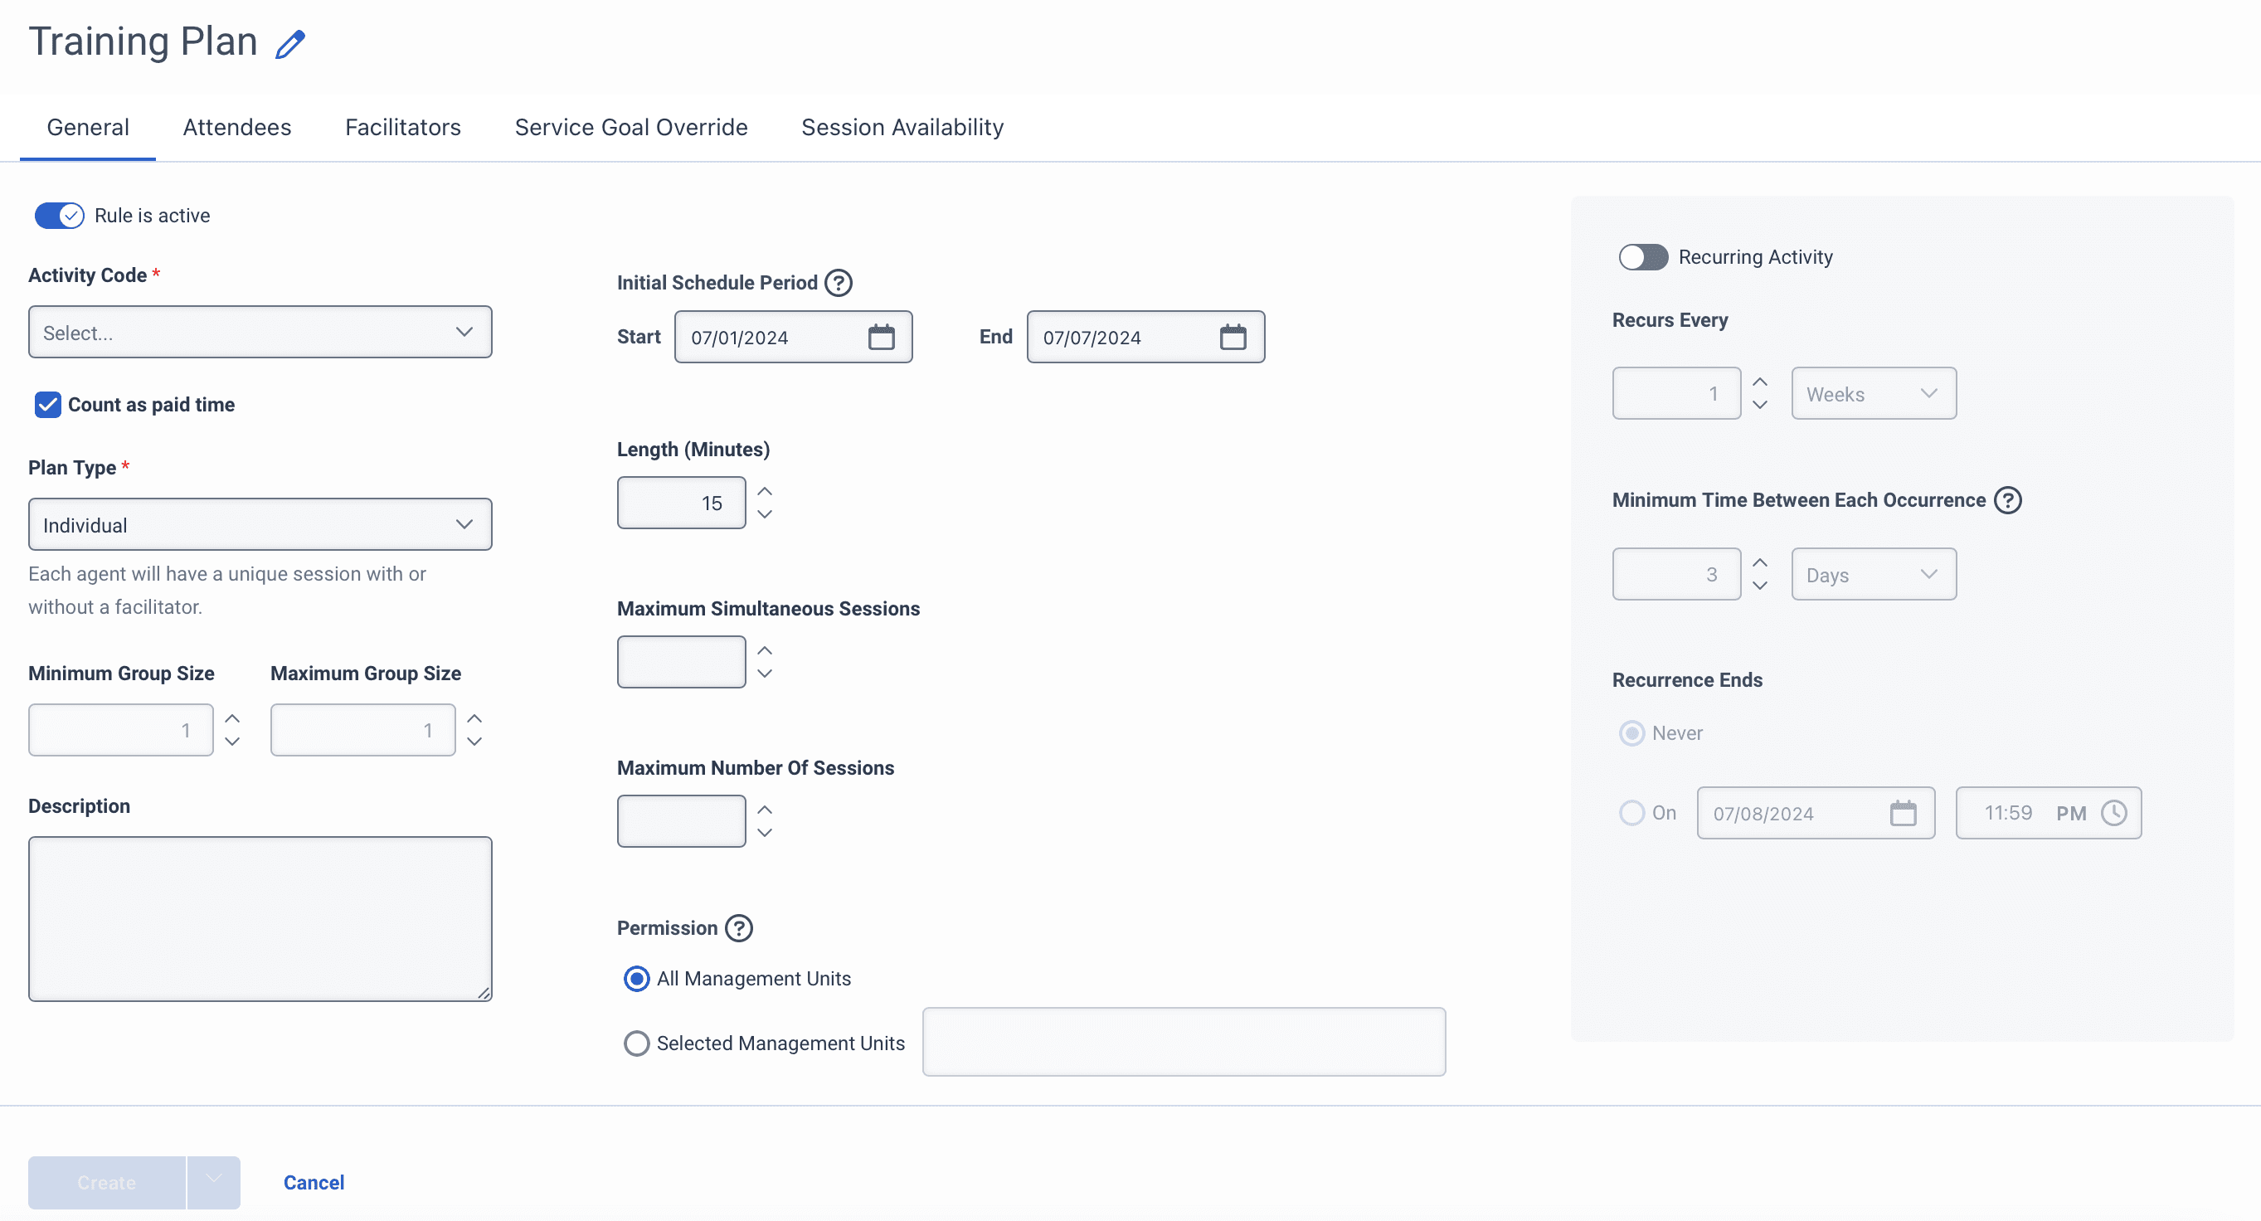Viewport: 2261px width, 1221px height.
Task: Click the pencil icon to rename Training Plan
Action: point(289,42)
